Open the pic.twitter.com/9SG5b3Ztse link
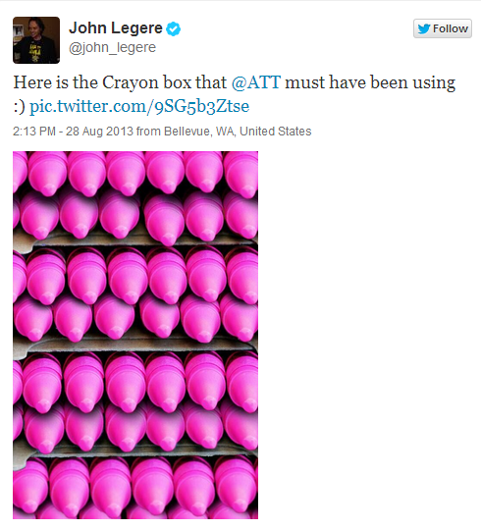This screenshot has height=530, width=481. (x=139, y=106)
